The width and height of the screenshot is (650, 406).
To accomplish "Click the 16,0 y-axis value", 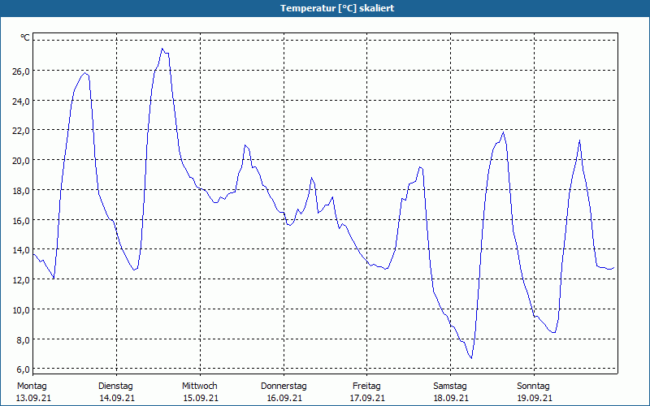I will [21, 220].
